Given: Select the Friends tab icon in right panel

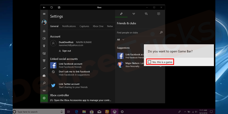Looking at the screenshot, I should (x=121, y=14).
